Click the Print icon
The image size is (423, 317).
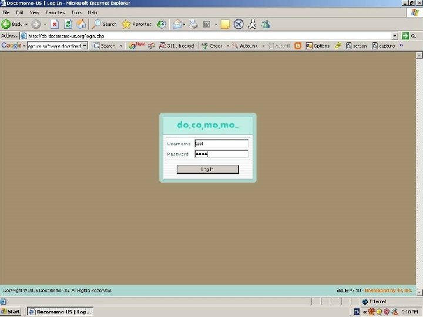(x=193, y=24)
